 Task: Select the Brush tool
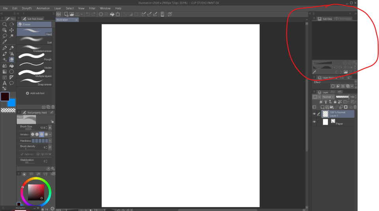(4, 54)
